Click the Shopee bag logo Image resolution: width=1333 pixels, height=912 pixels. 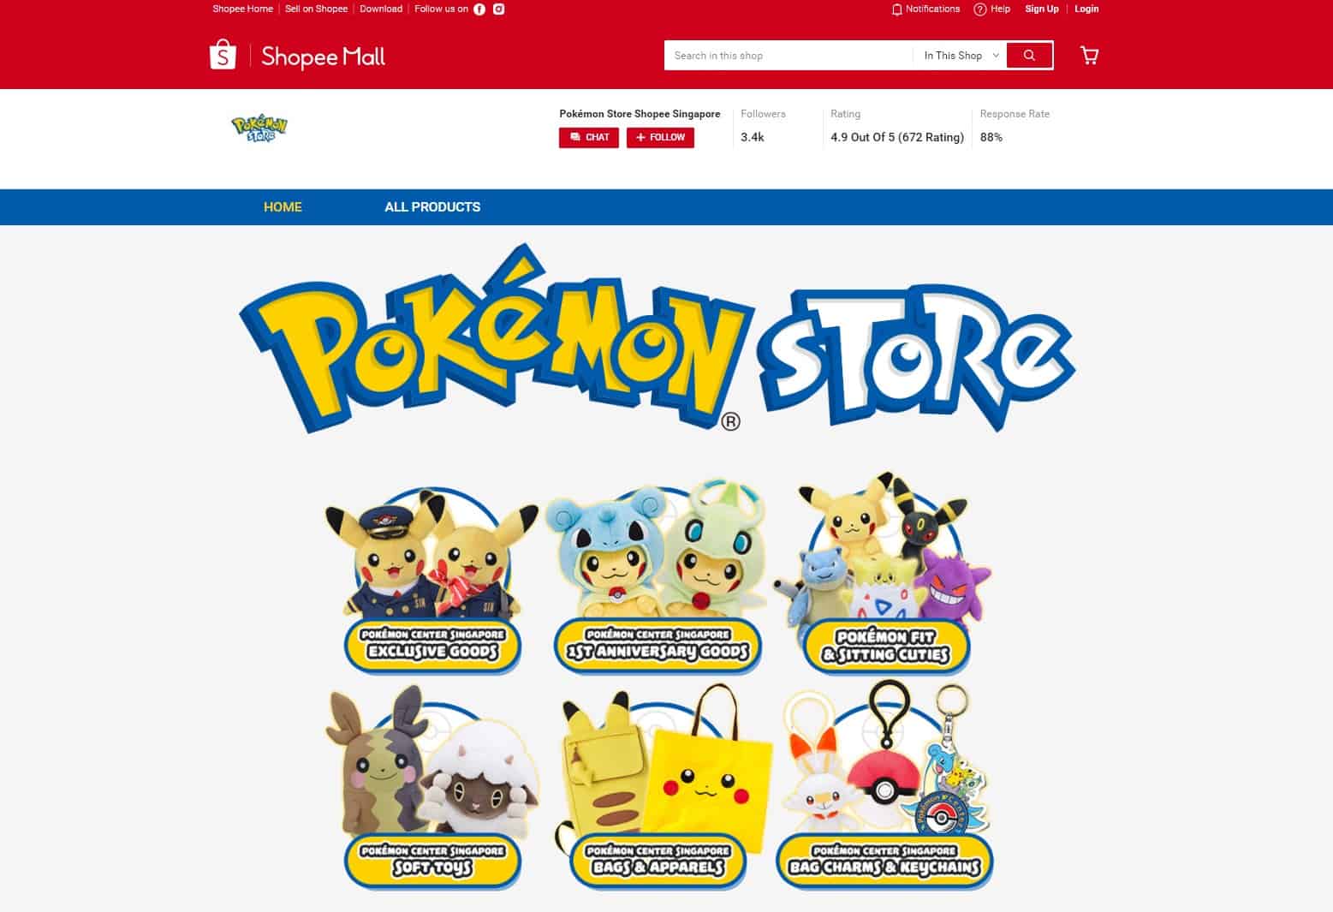coord(223,55)
